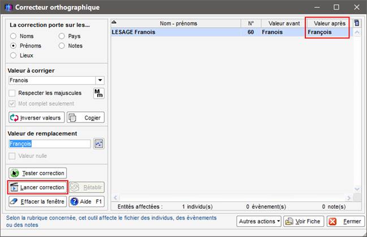367x237 pixels.
Task: Enable Respecter les majuscules checkbox
Action: click(x=12, y=93)
